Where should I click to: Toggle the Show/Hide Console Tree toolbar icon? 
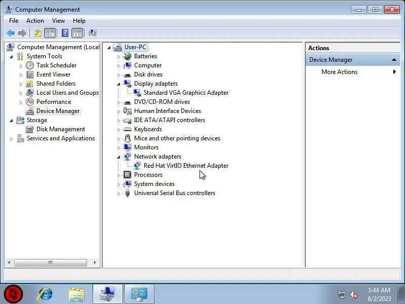pos(50,33)
